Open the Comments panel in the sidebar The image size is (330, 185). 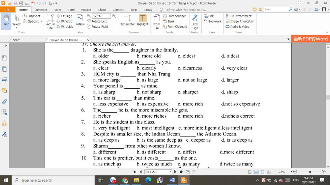5,91
